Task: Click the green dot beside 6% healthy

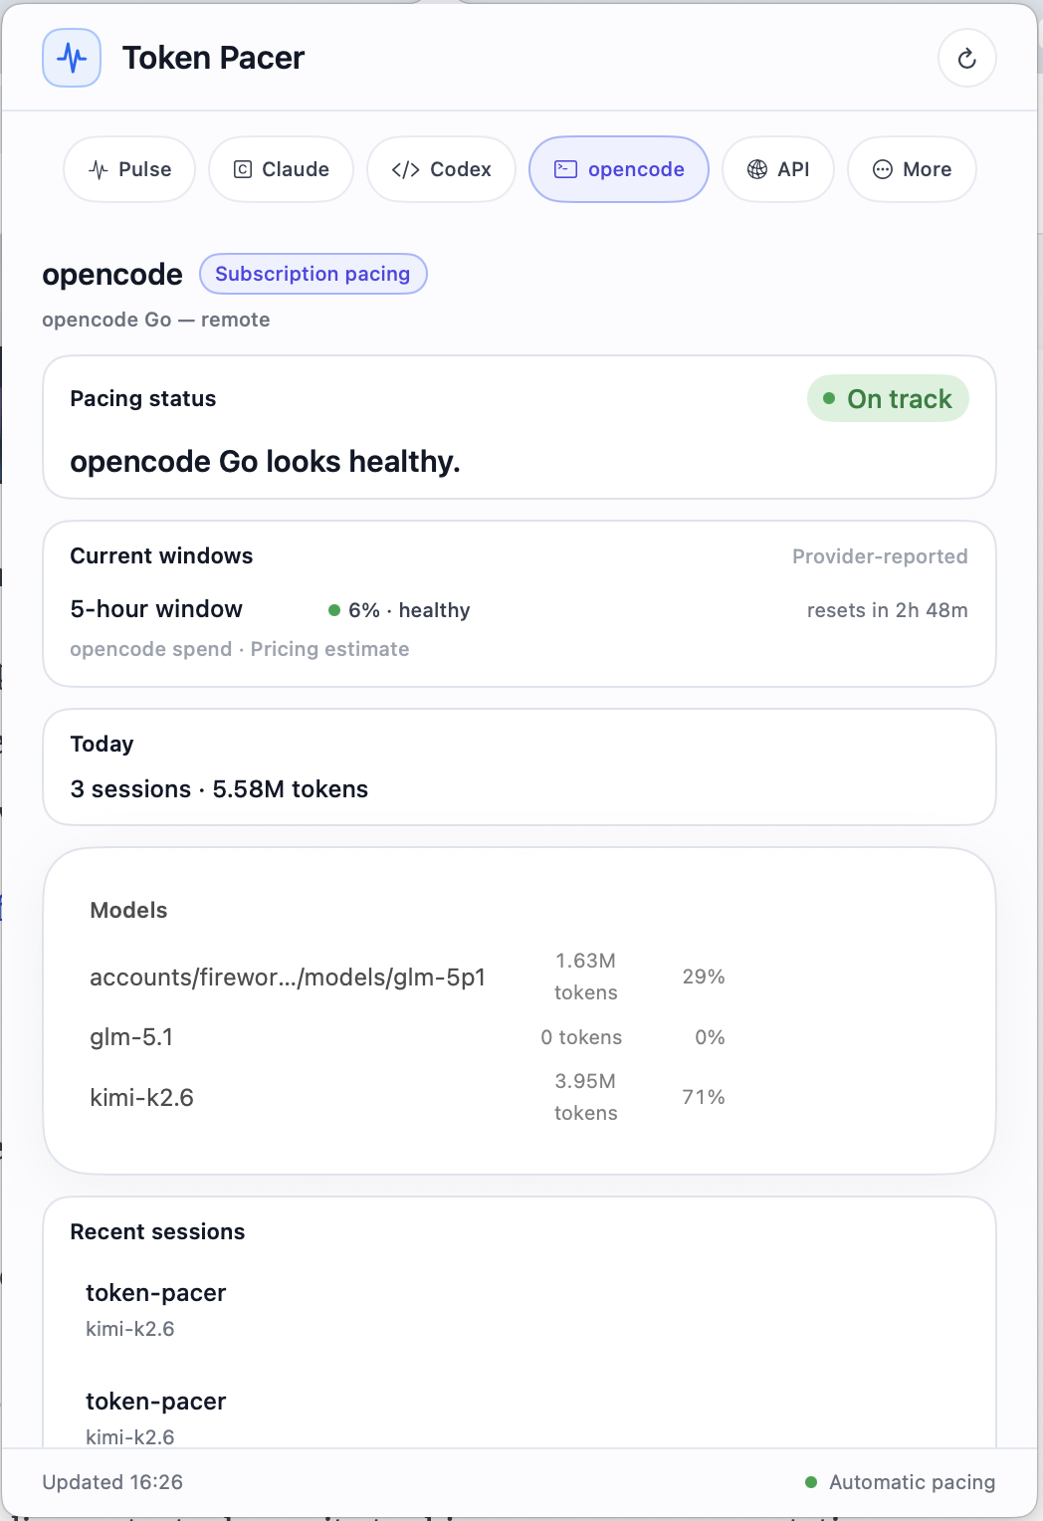Action: (x=334, y=610)
